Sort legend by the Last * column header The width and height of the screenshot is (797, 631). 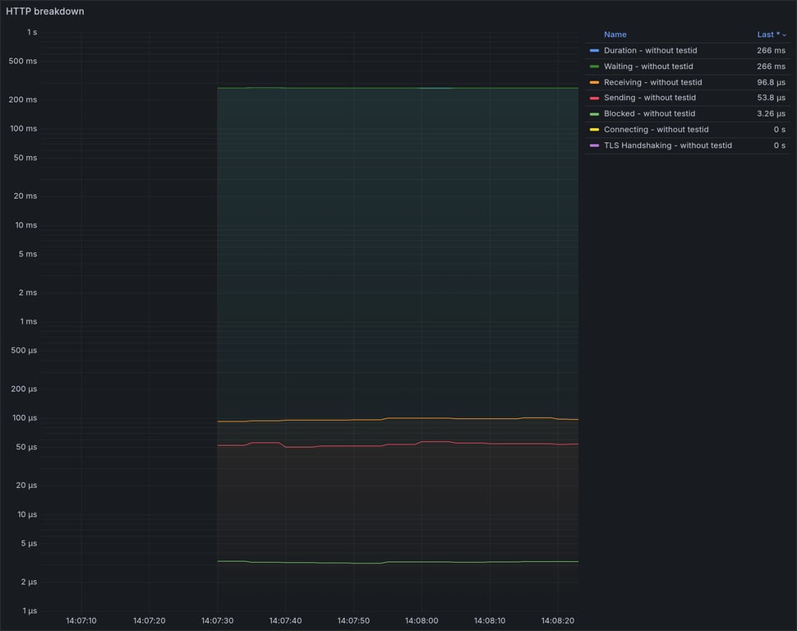point(768,35)
